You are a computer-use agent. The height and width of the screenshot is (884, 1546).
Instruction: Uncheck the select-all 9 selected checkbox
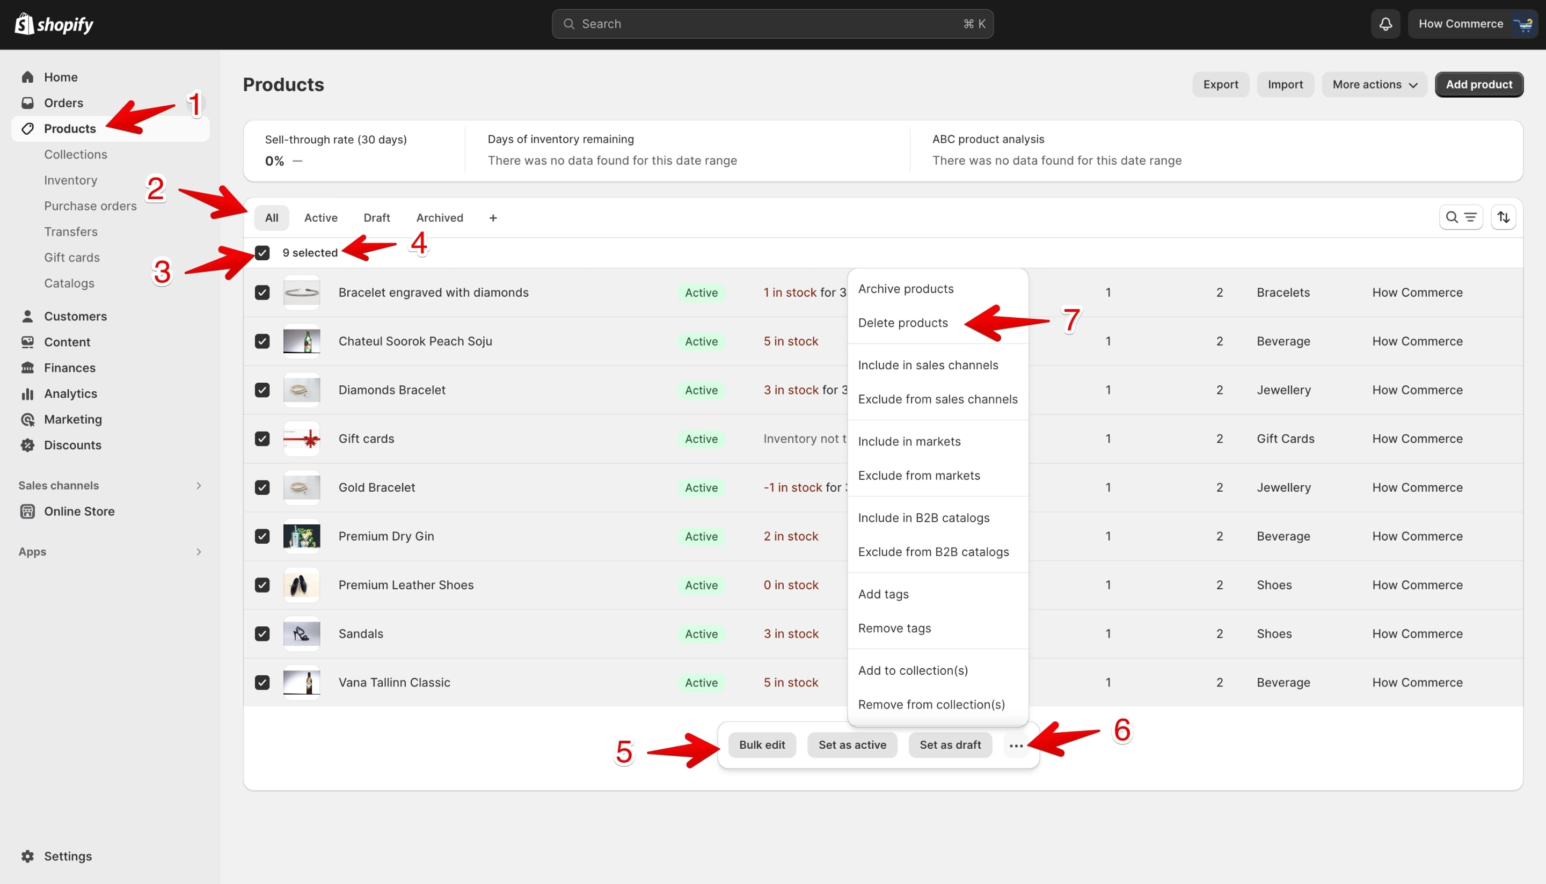(262, 253)
